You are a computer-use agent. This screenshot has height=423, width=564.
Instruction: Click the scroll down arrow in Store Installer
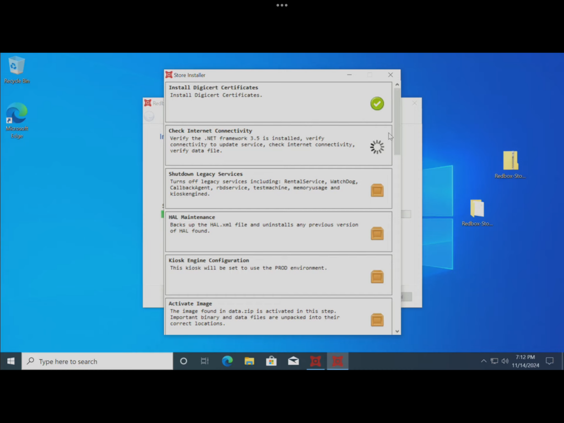(397, 331)
